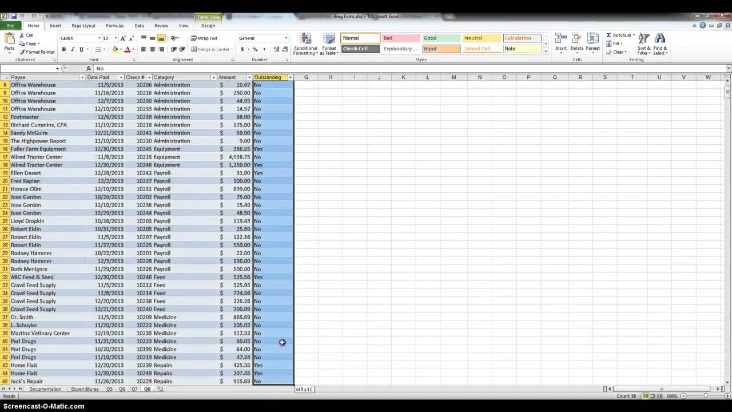Click the Format Painter brush
732x412 pixels.
[22, 51]
